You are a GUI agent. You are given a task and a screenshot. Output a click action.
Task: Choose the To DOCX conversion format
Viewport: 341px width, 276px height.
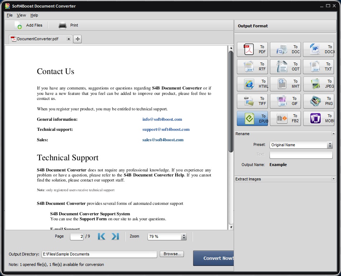click(318, 49)
